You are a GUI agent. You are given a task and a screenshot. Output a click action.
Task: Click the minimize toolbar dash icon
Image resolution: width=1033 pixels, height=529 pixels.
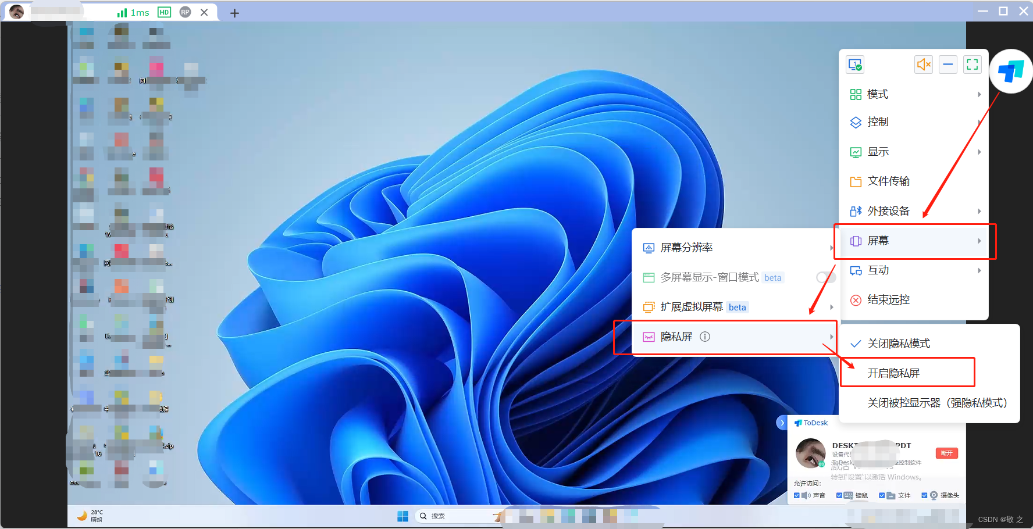948,65
